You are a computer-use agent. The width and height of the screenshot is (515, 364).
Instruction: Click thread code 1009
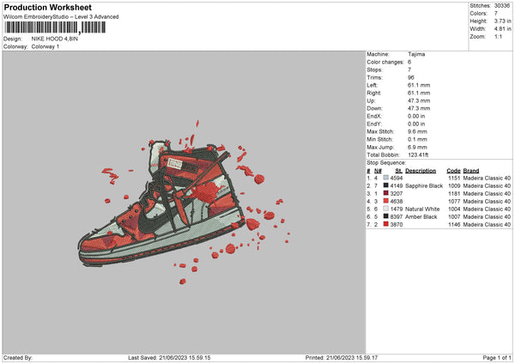point(454,185)
